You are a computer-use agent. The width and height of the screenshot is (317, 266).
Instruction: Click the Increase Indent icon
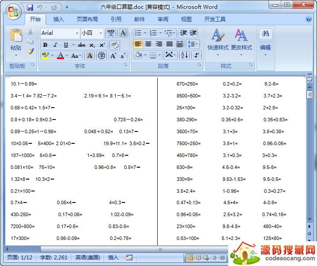pyautogui.click(x=193, y=33)
